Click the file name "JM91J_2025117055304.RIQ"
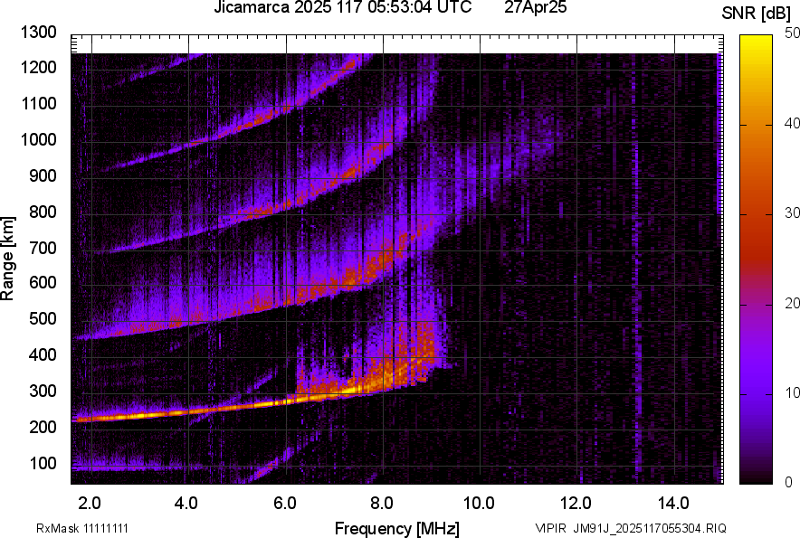800x538 pixels. [650, 528]
